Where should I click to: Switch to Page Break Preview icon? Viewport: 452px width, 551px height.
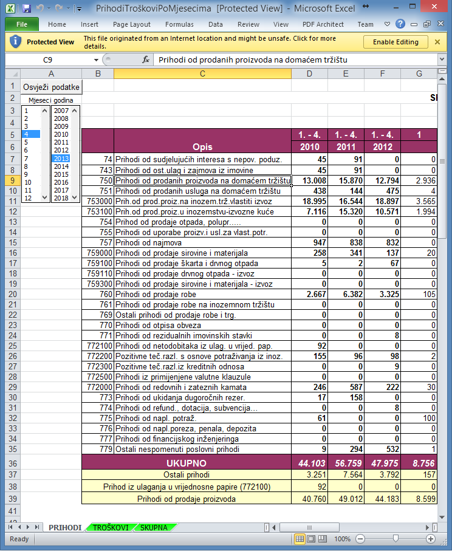323,539
